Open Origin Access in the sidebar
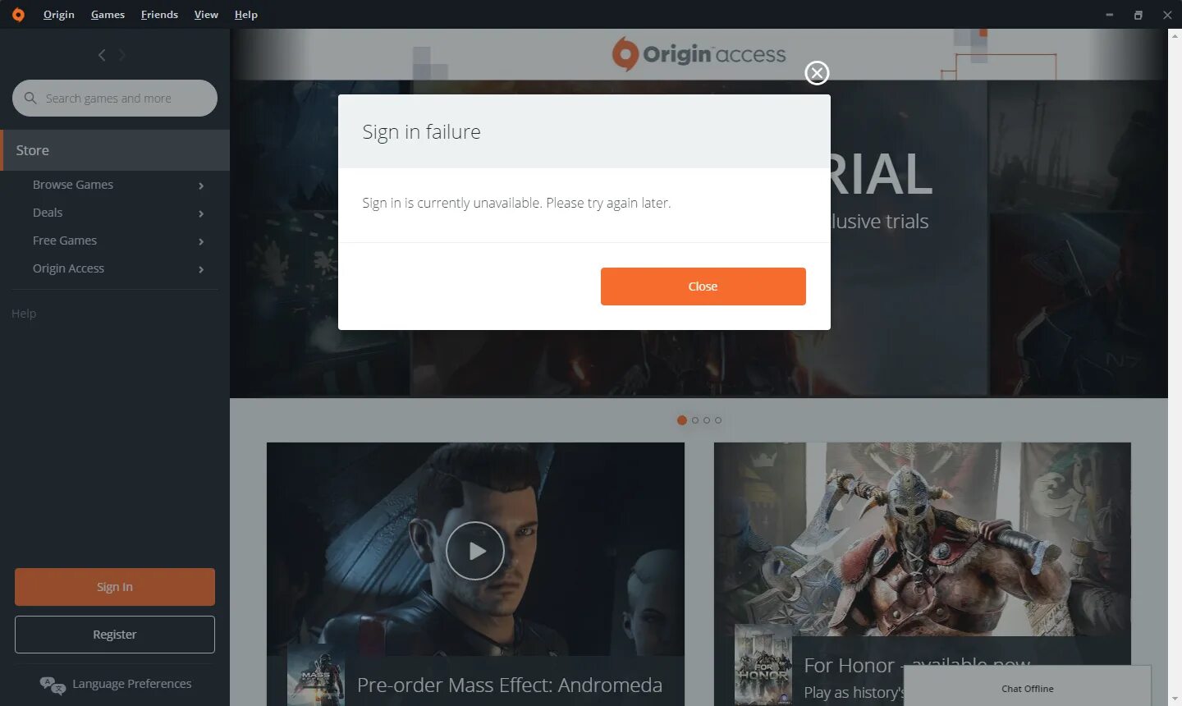 pos(68,268)
